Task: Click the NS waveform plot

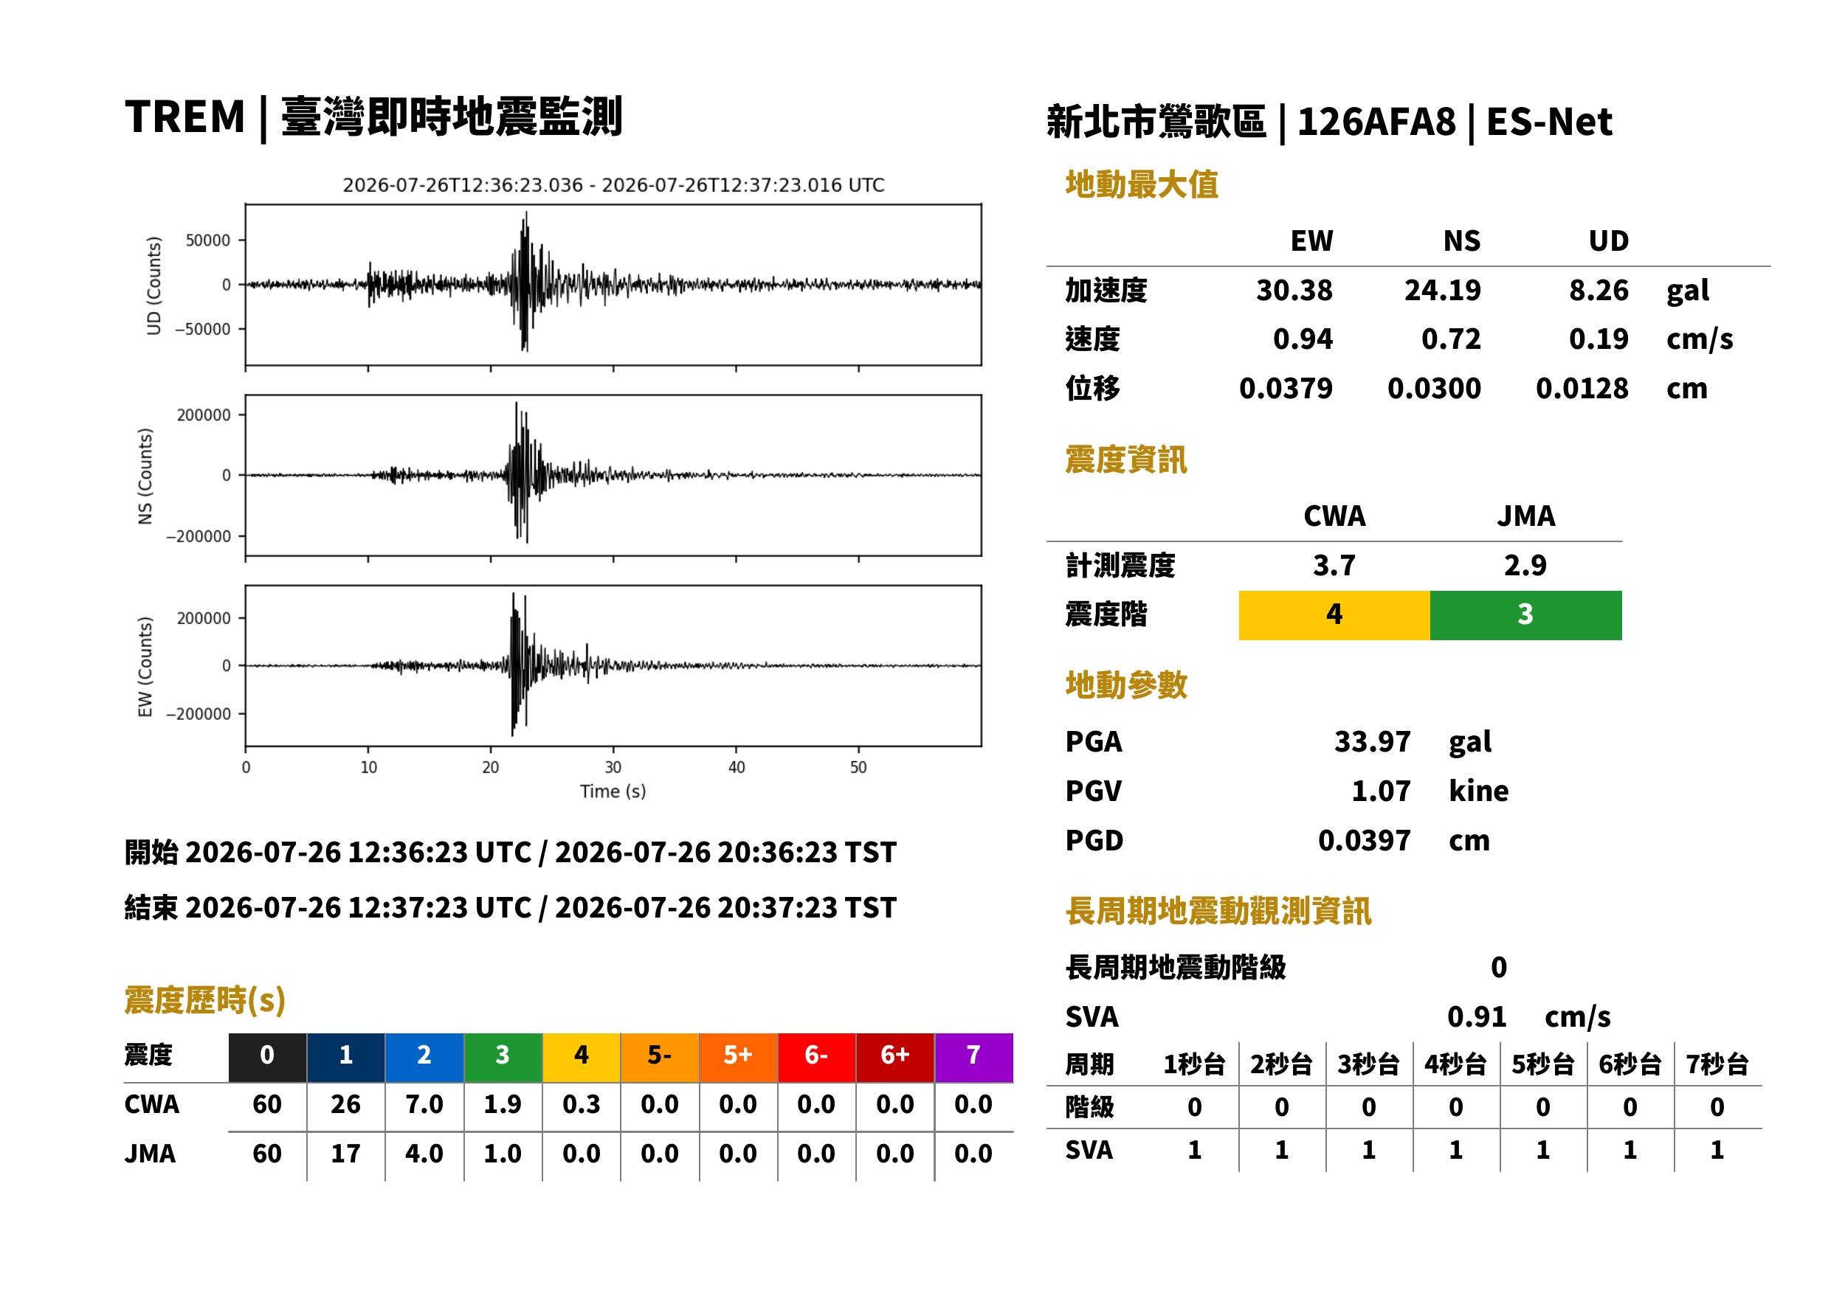Action: (613, 475)
